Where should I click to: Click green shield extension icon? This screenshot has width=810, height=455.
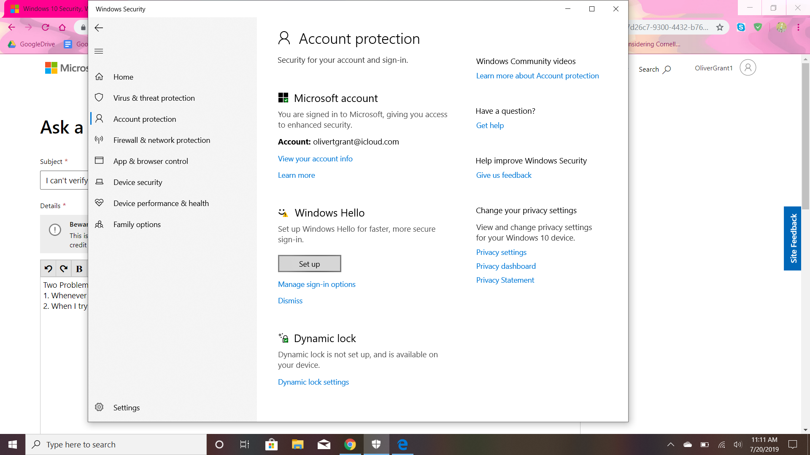click(x=758, y=27)
